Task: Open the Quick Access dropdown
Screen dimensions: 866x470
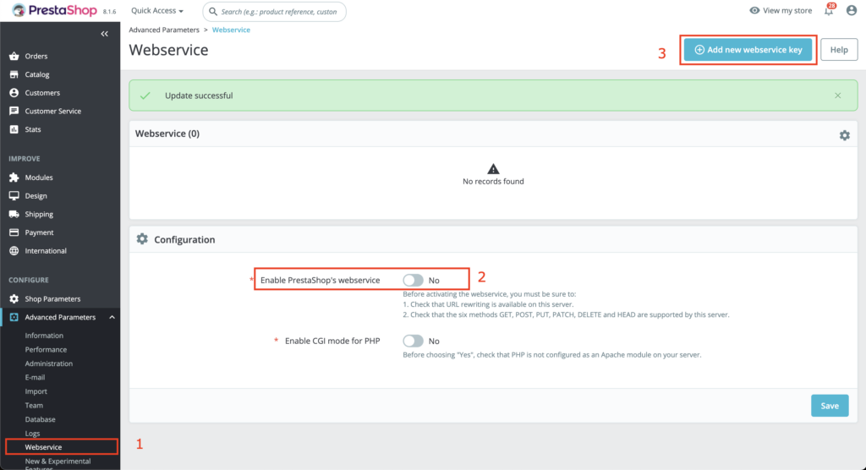Action: point(156,10)
